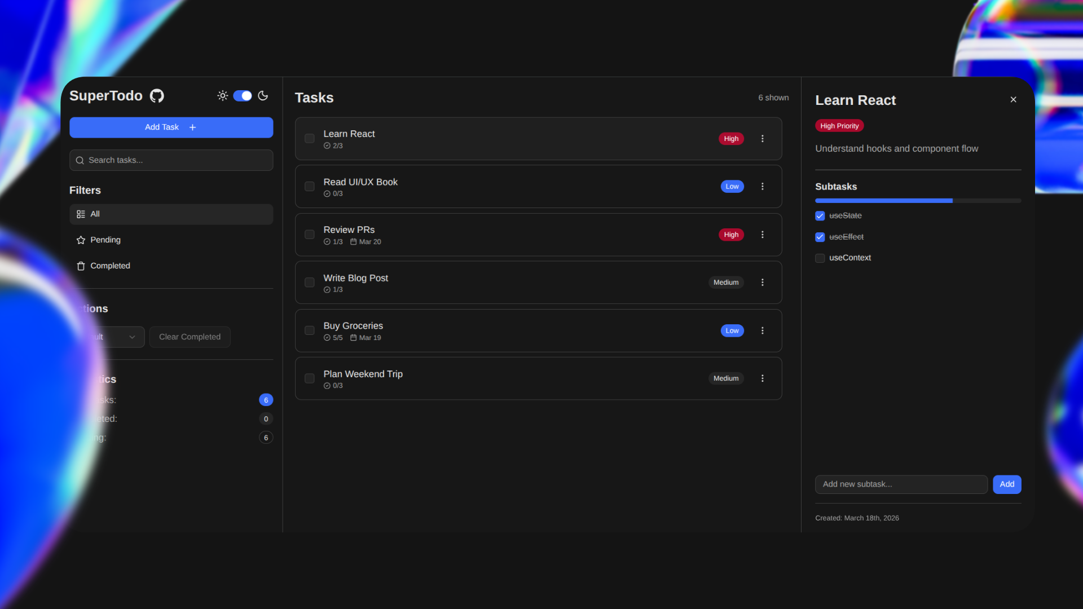Click the subtasks progress bar
The width and height of the screenshot is (1083, 609).
(x=918, y=201)
